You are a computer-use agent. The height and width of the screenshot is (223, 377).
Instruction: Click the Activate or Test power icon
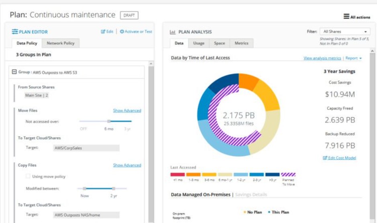click(x=122, y=31)
